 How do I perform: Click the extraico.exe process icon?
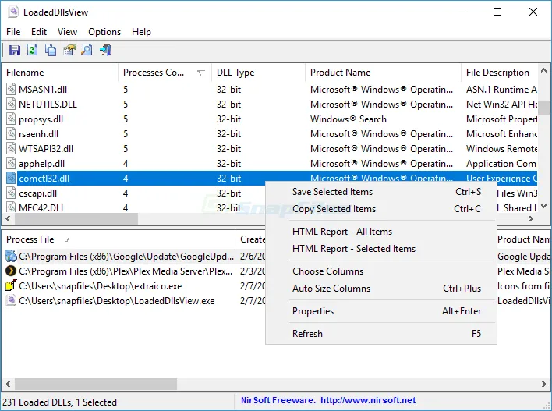11,285
